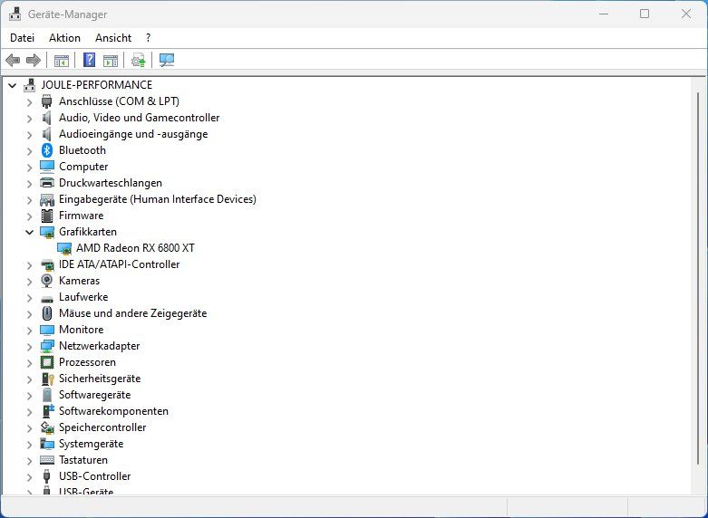Click the USB-Controller plug icon
This screenshot has height=518, width=708.
pos(46,476)
